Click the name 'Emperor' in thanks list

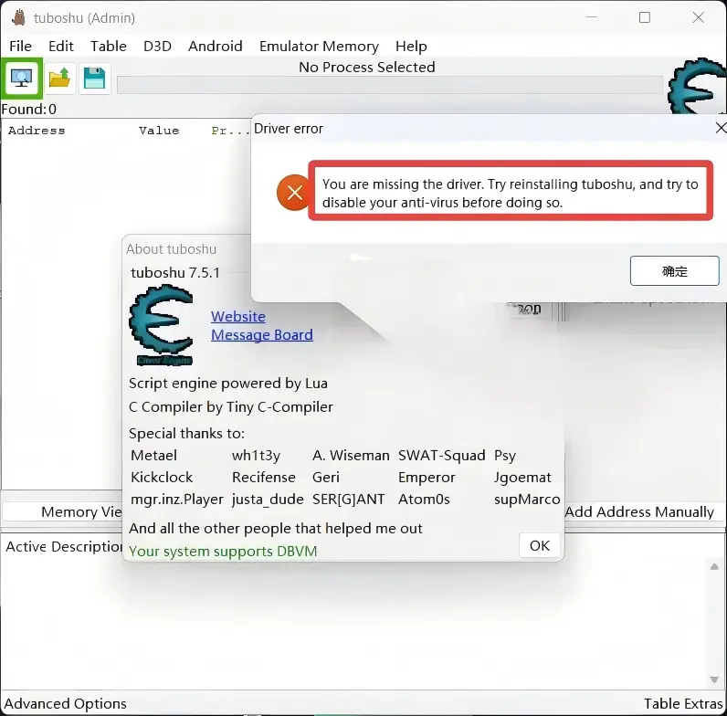(427, 478)
